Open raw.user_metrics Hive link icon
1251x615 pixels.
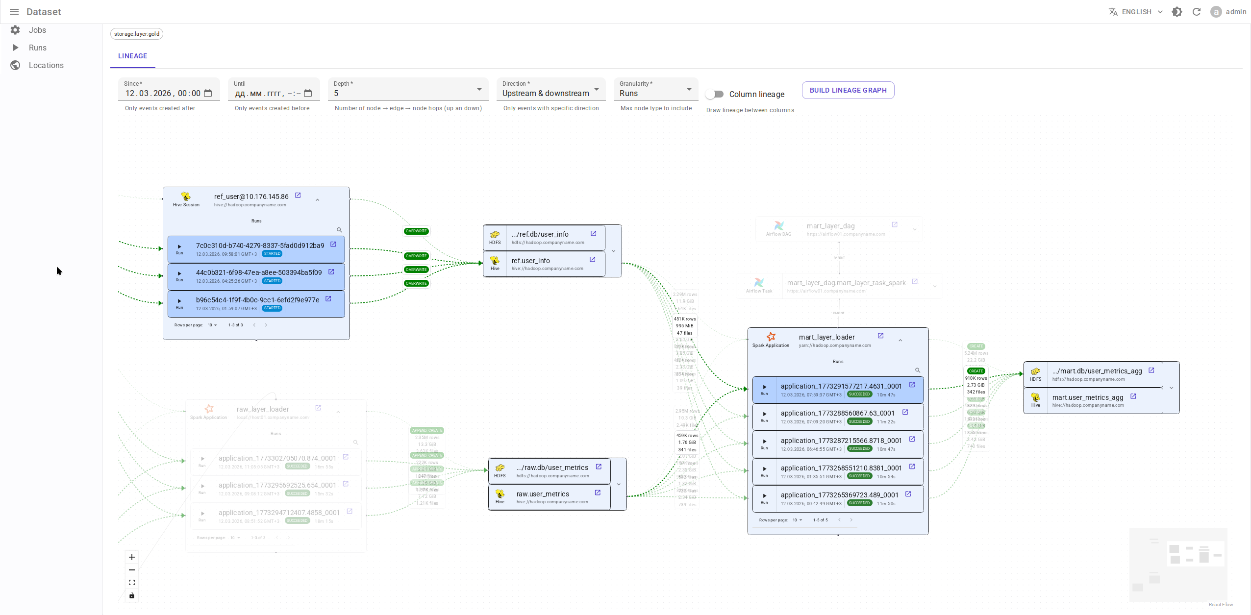598,493
